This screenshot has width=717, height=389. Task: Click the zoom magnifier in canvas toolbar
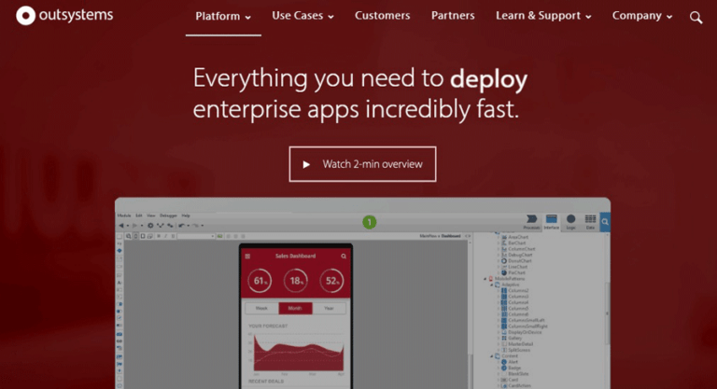pos(129,236)
